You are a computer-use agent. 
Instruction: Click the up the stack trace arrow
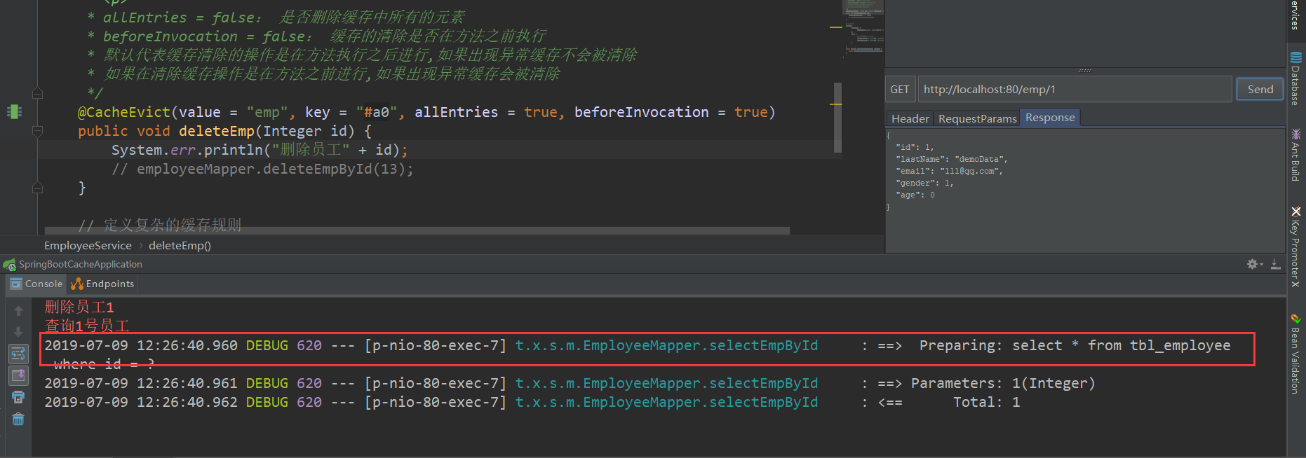[x=18, y=310]
